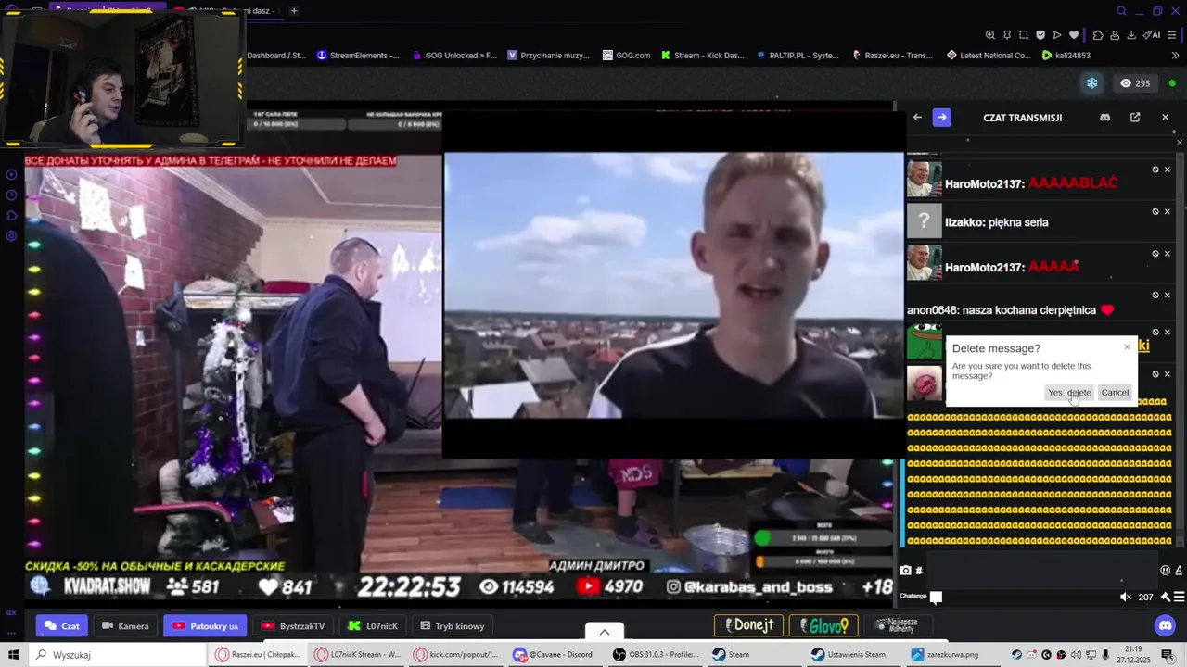Screen dimensions: 1187x667
Task: Open the shield ad-blocker icon
Action: coord(1040,35)
